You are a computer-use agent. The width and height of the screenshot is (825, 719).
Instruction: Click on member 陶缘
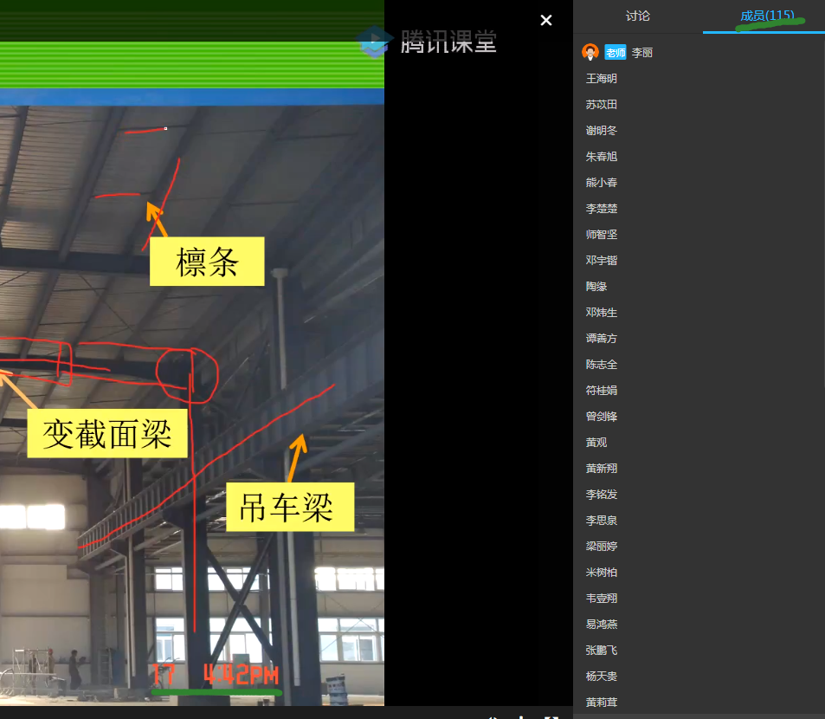coord(596,287)
